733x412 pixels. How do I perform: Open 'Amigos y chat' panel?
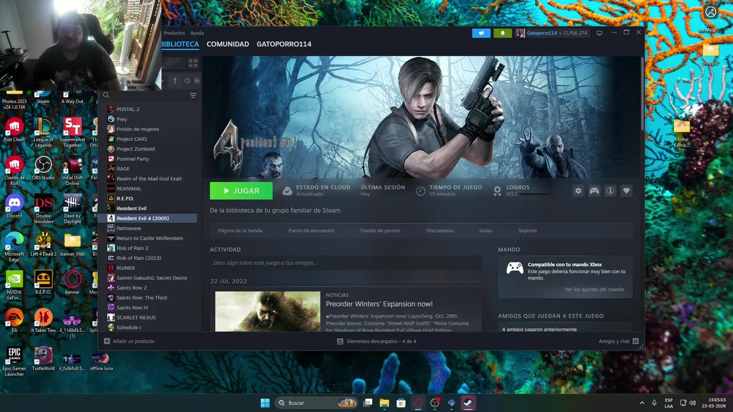click(618, 341)
